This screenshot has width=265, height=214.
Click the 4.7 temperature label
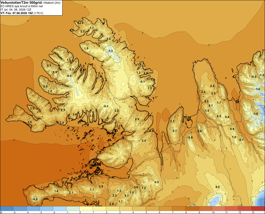(73, 180)
